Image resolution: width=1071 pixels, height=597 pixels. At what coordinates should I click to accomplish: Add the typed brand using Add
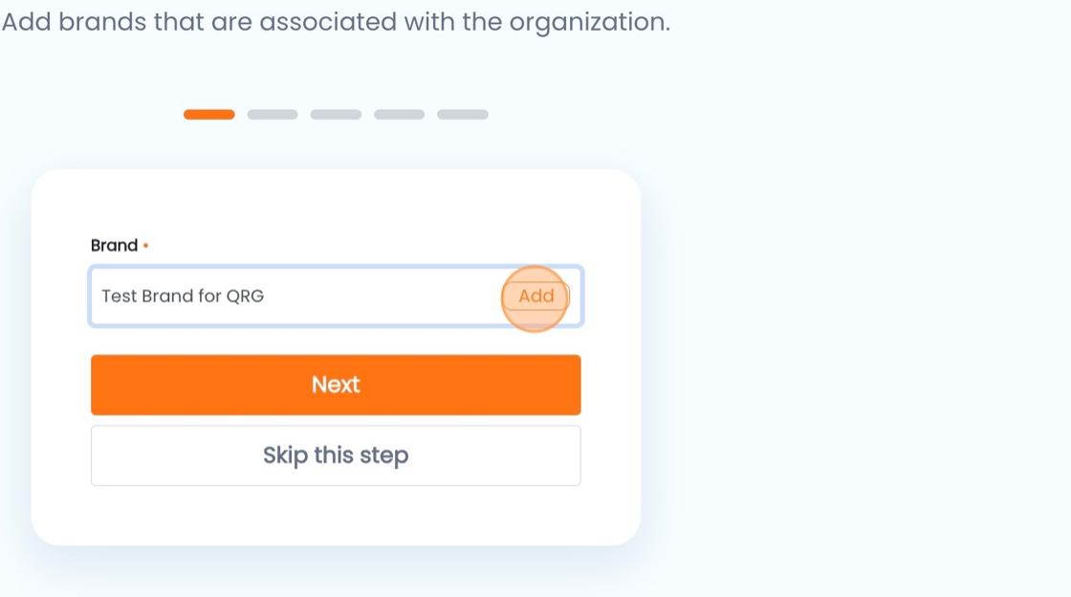point(536,296)
